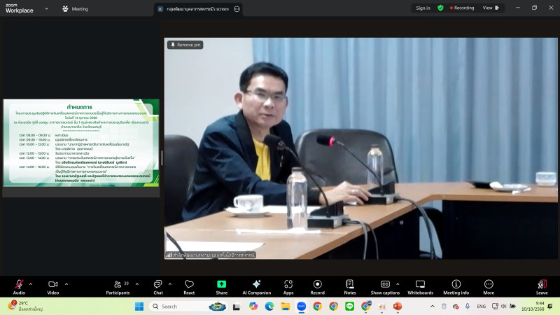Image resolution: width=560 pixels, height=315 pixels.
Task: Expand the audio options arrow
Action: coord(30,283)
